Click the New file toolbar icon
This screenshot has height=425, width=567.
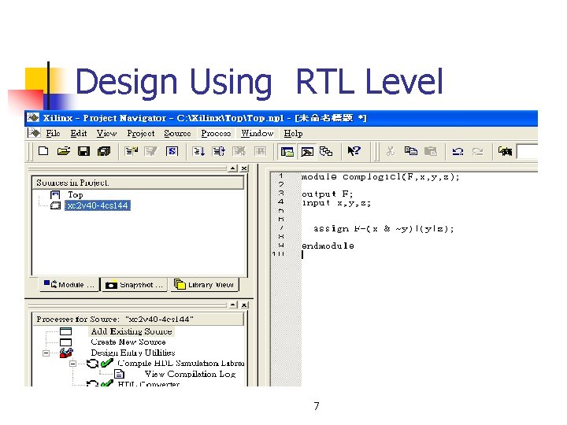43,151
